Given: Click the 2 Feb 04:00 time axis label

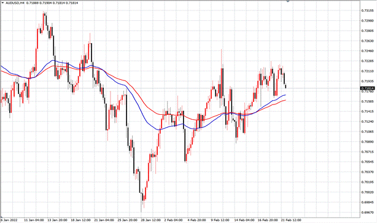Looking at the screenshot, I should click(x=173, y=220).
